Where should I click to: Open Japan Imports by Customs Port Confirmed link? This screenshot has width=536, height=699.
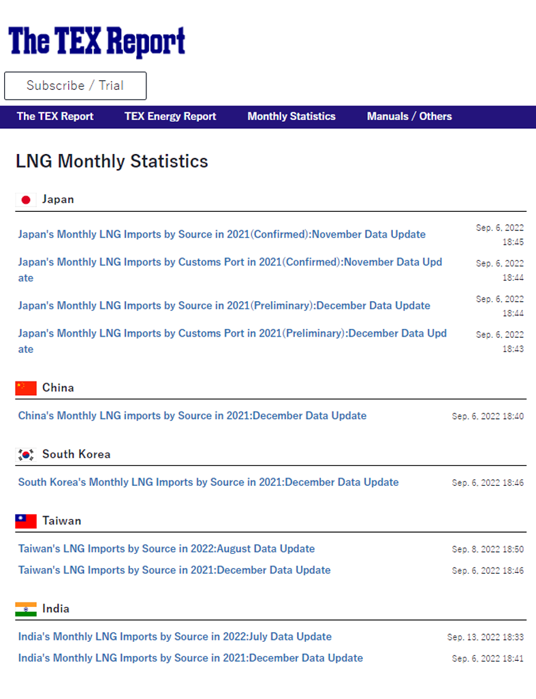tap(230, 262)
